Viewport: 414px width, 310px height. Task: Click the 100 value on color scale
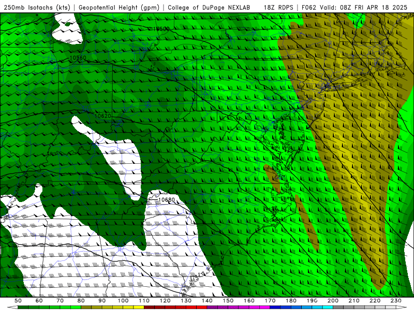click(x=123, y=301)
